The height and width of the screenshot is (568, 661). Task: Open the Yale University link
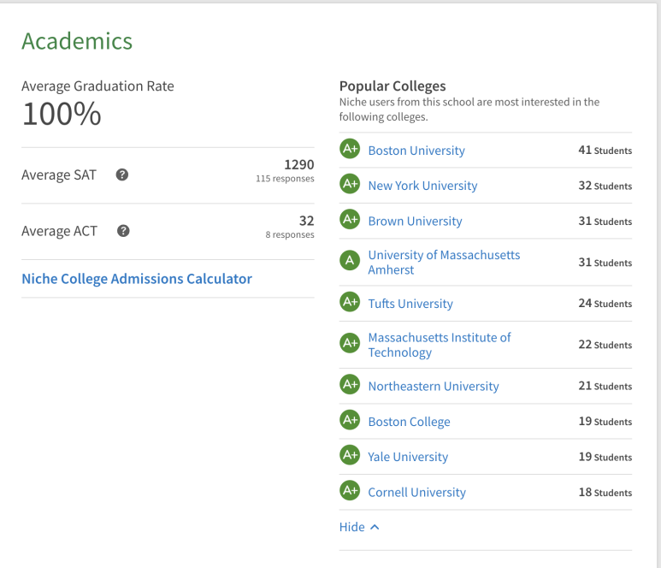click(x=408, y=457)
